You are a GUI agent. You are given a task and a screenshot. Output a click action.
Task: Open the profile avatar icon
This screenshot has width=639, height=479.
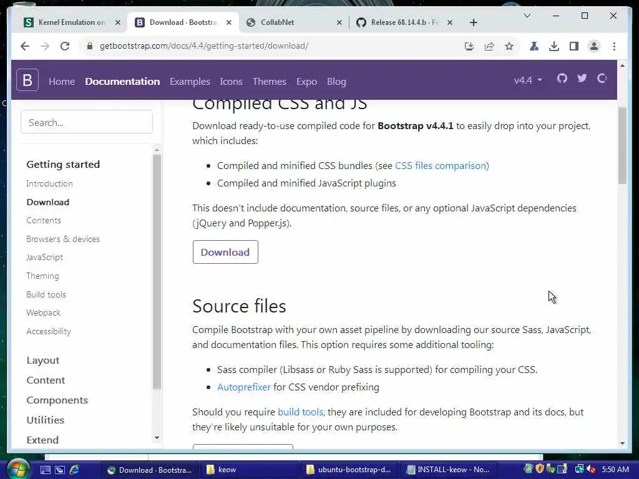tap(594, 46)
